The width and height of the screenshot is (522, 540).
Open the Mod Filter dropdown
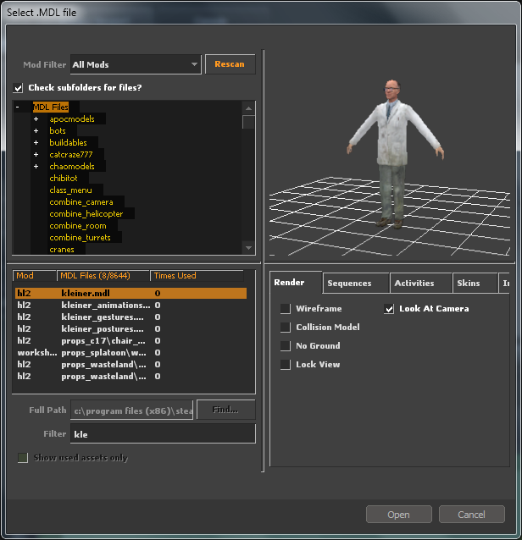click(136, 64)
